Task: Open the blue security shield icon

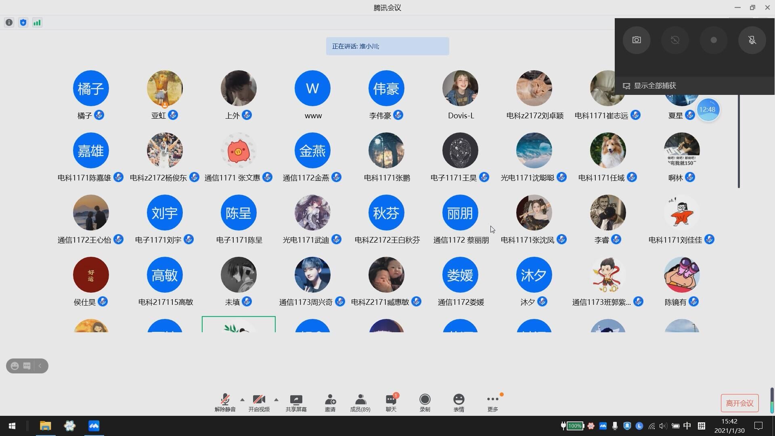Action: (23, 23)
